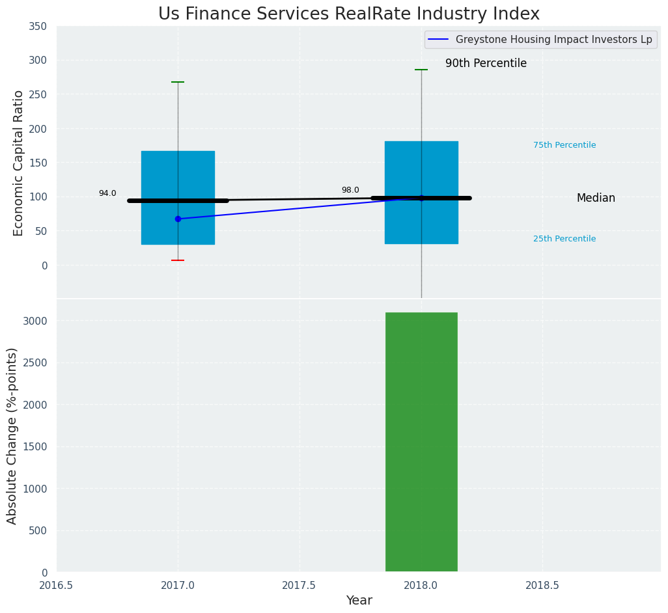Click the 2018 Greystone data point
The width and height of the screenshot is (668, 613).
coord(421,198)
